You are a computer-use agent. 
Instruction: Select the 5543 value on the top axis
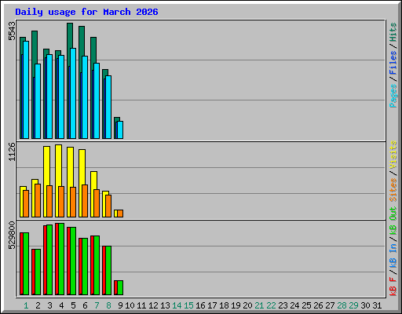[12, 31]
